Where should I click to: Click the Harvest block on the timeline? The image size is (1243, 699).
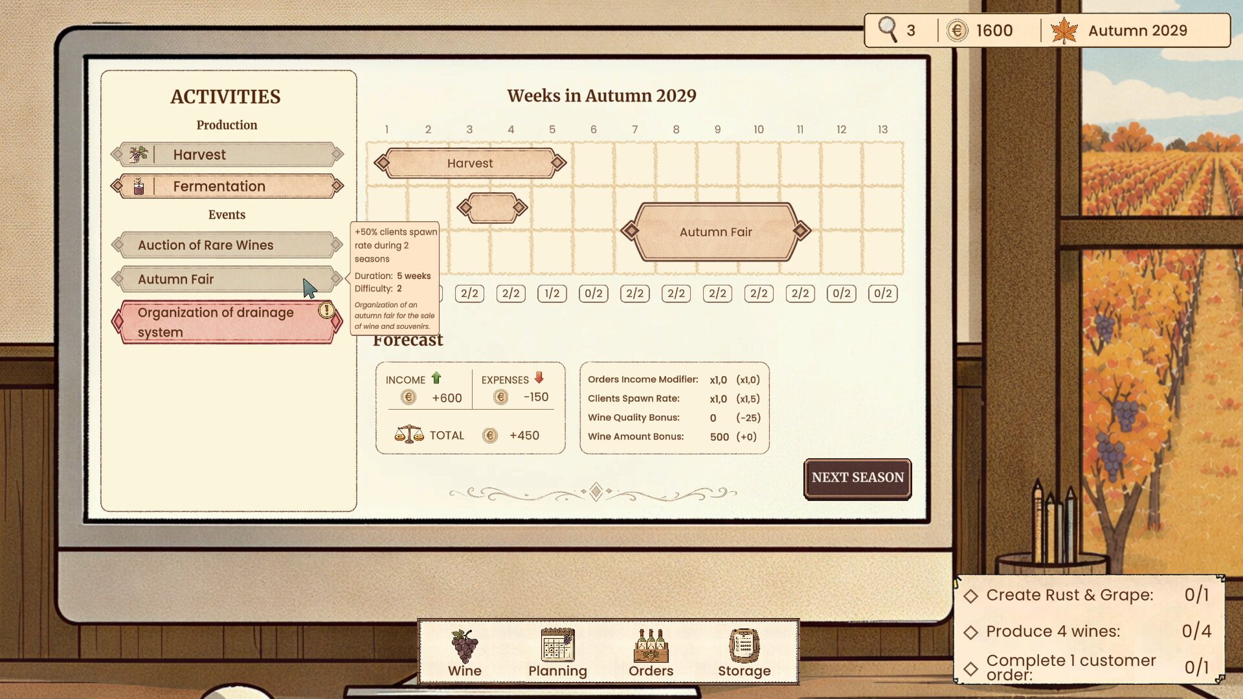click(470, 163)
